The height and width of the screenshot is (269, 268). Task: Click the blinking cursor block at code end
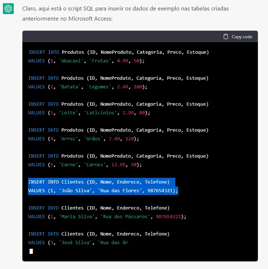click(31, 251)
